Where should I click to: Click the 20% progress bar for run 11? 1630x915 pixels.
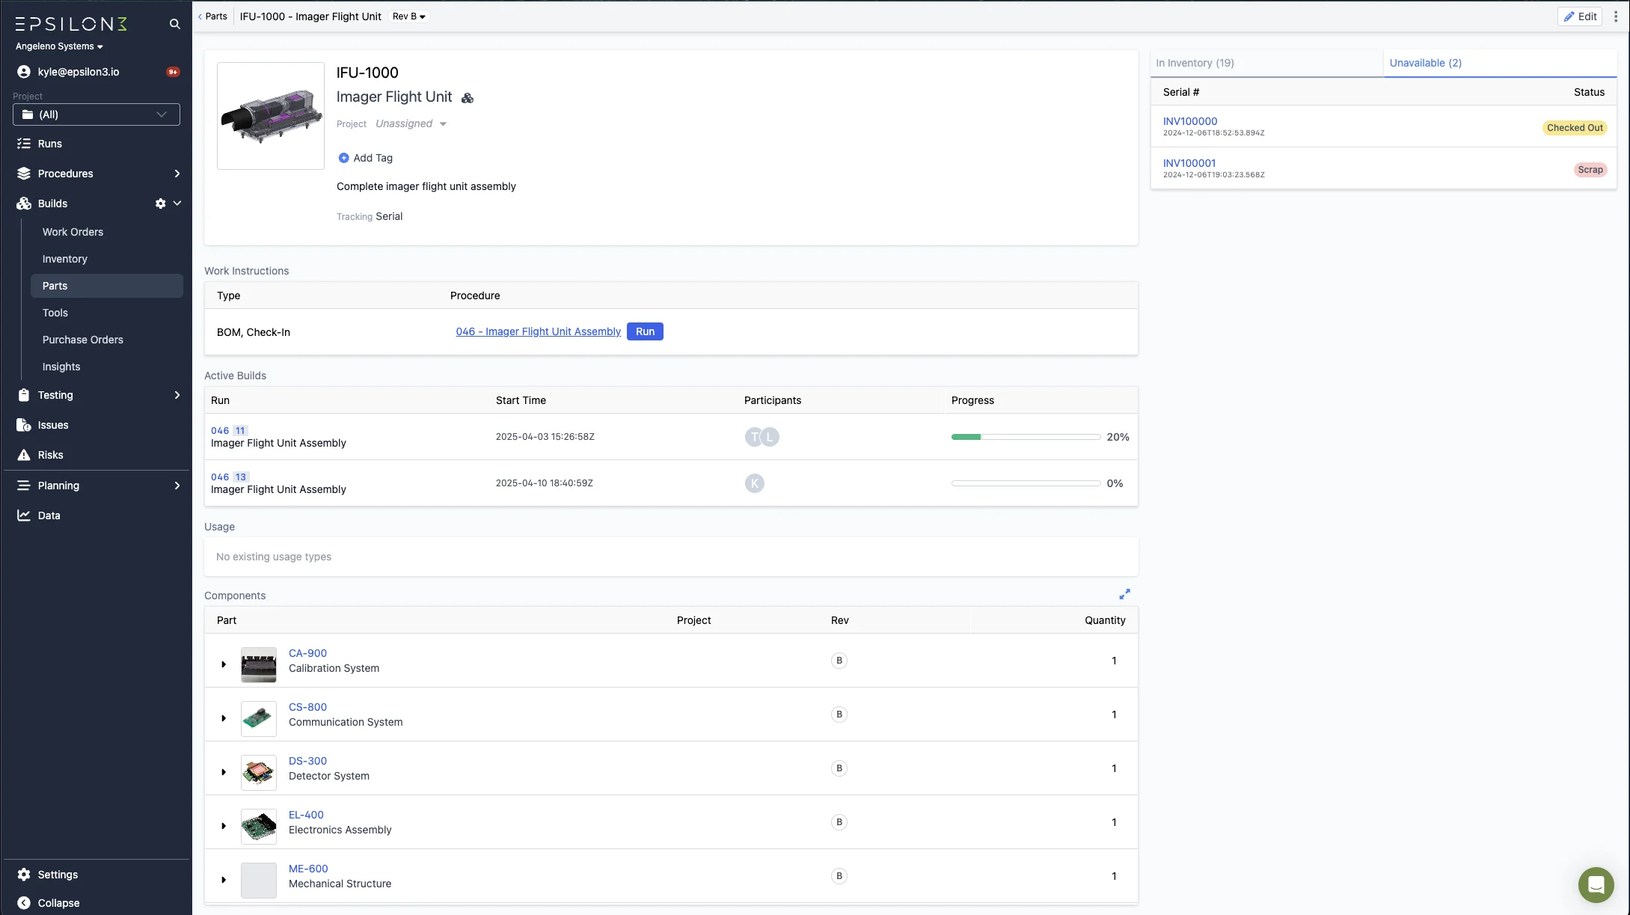(1025, 437)
